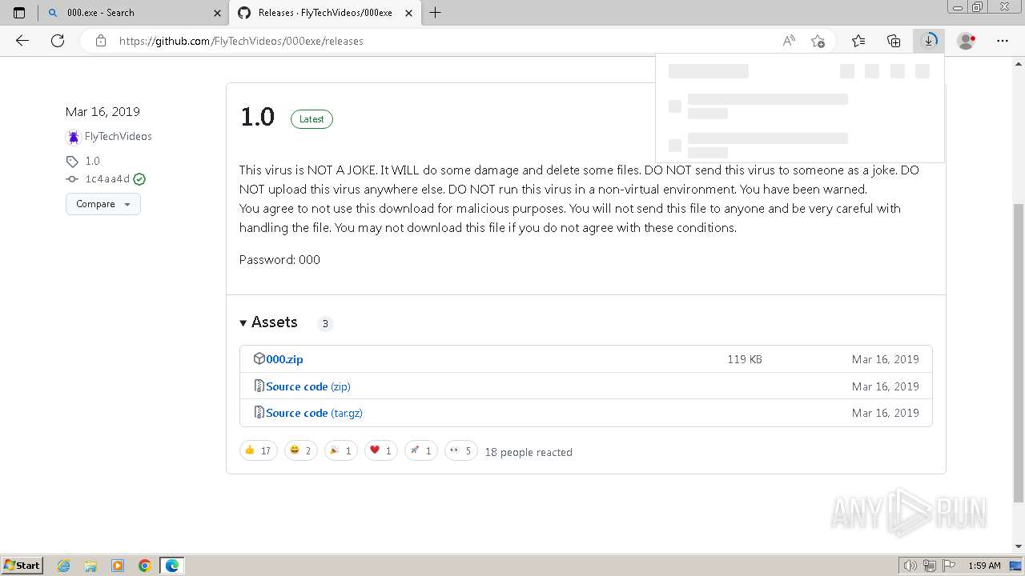Add page to favorites star icon
The image size is (1025, 576).
(x=818, y=41)
